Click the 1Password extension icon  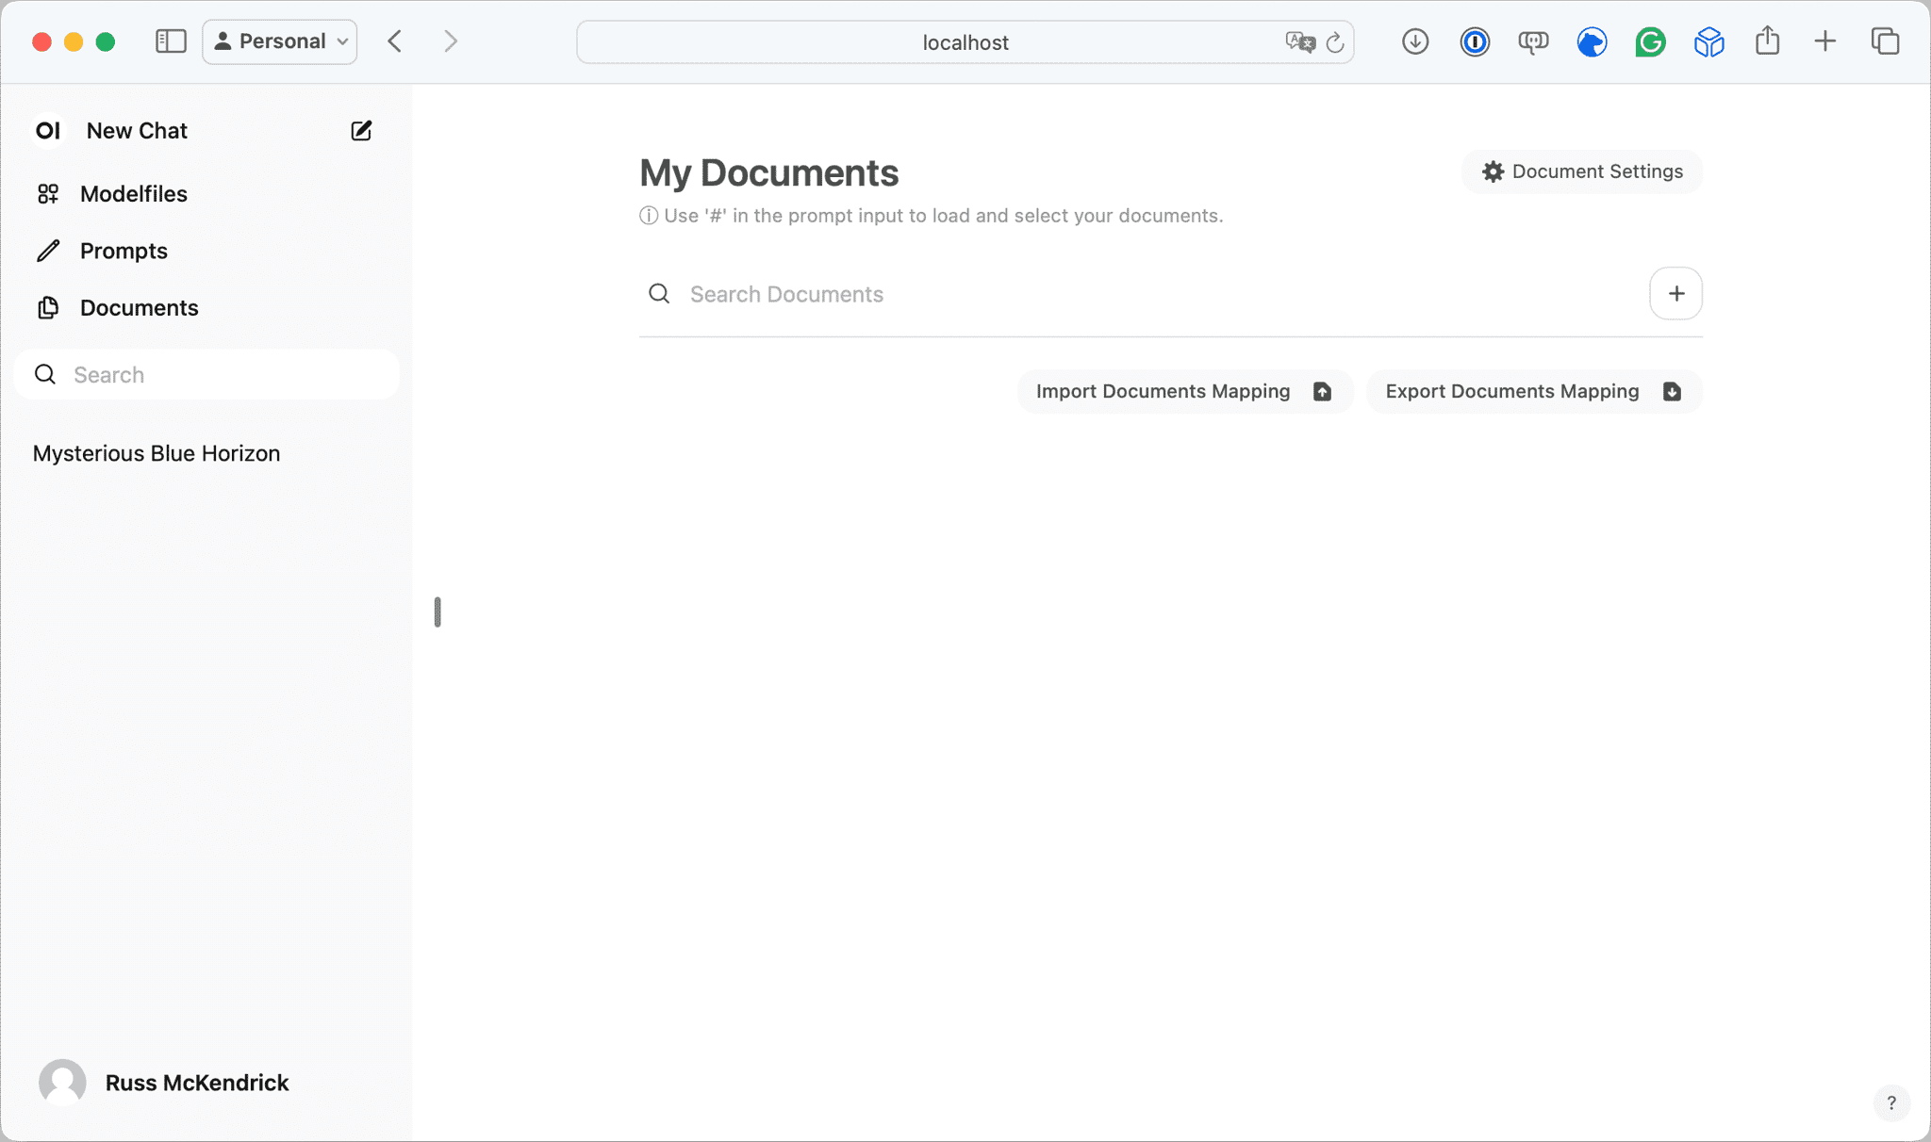coord(1475,41)
